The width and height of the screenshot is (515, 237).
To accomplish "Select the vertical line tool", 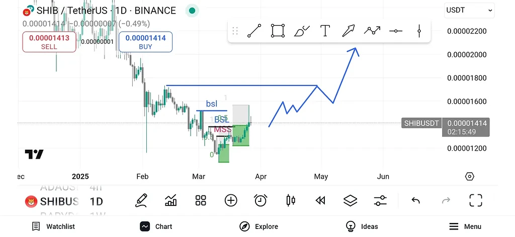I will [x=419, y=31].
